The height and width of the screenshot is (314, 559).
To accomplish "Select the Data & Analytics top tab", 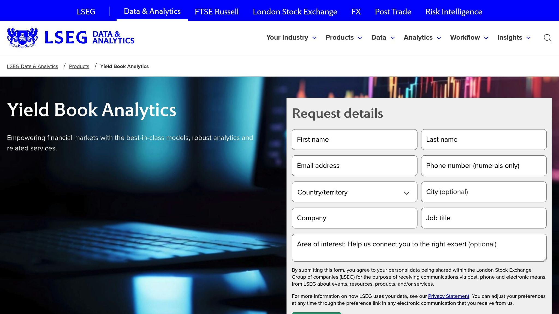I will tap(152, 11).
